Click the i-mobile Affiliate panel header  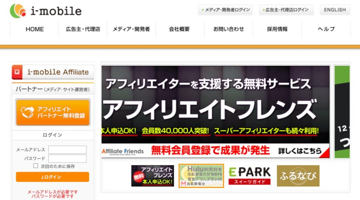point(53,72)
